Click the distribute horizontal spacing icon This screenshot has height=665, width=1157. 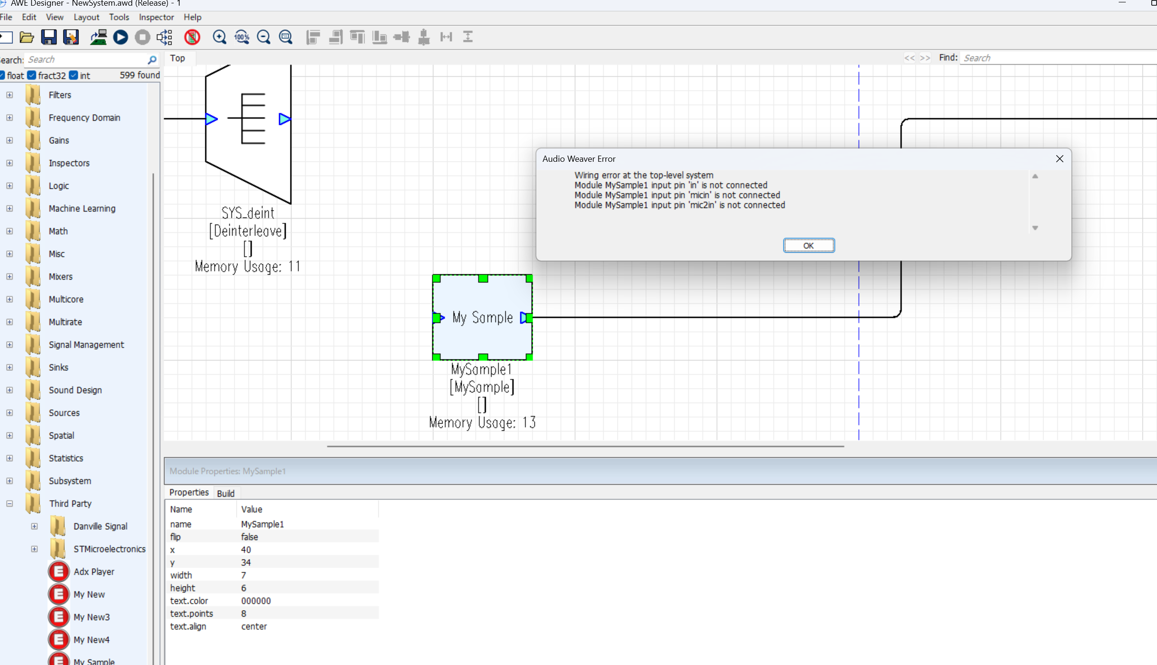coord(446,37)
